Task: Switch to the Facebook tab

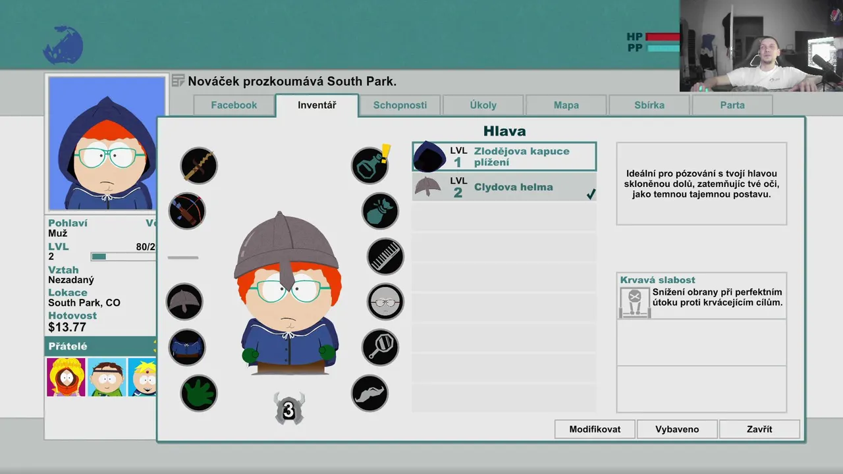Action: click(234, 105)
